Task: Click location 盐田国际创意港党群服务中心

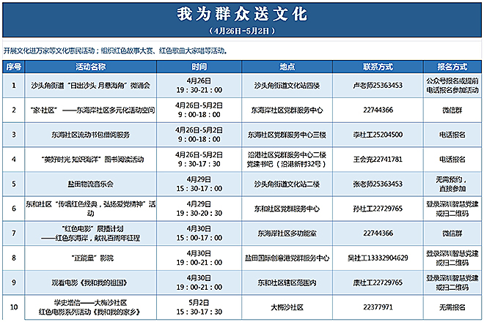Action: point(286,258)
